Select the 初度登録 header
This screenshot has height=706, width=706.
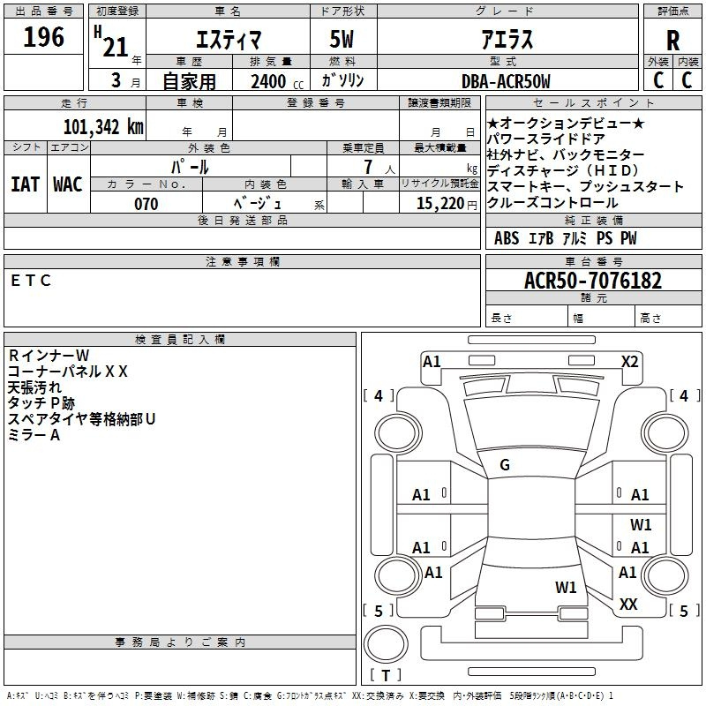pyautogui.click(x=117, y=11)
